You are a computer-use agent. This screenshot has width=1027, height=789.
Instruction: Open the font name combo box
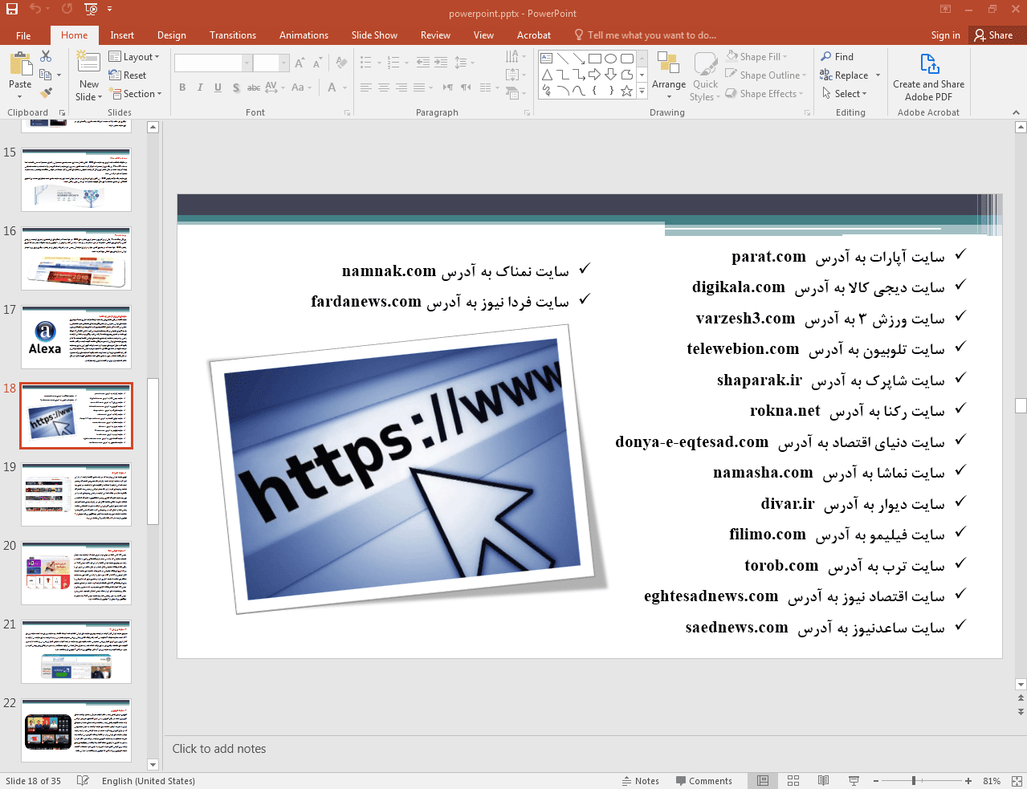213,63
